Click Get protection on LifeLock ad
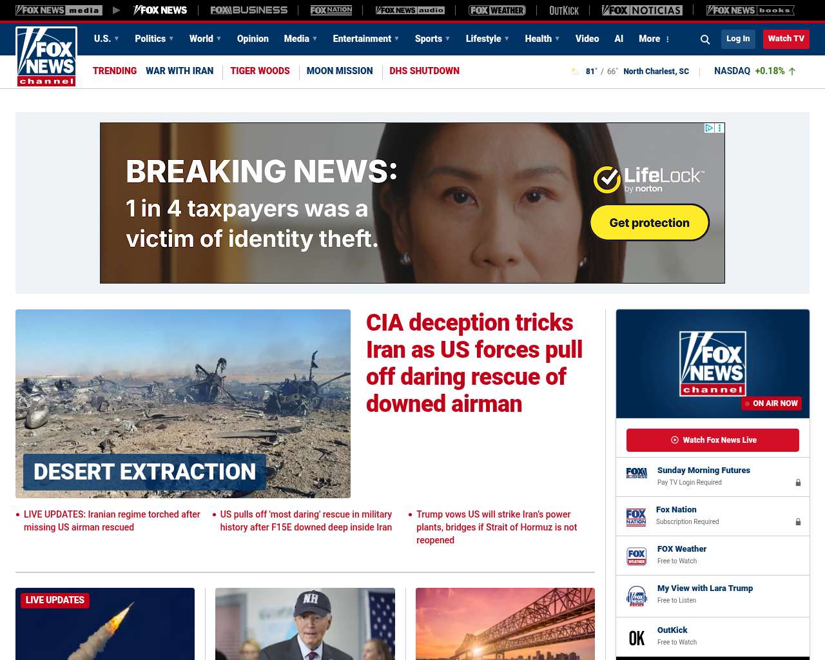The image size is (825, 660). tap(650, 222)
